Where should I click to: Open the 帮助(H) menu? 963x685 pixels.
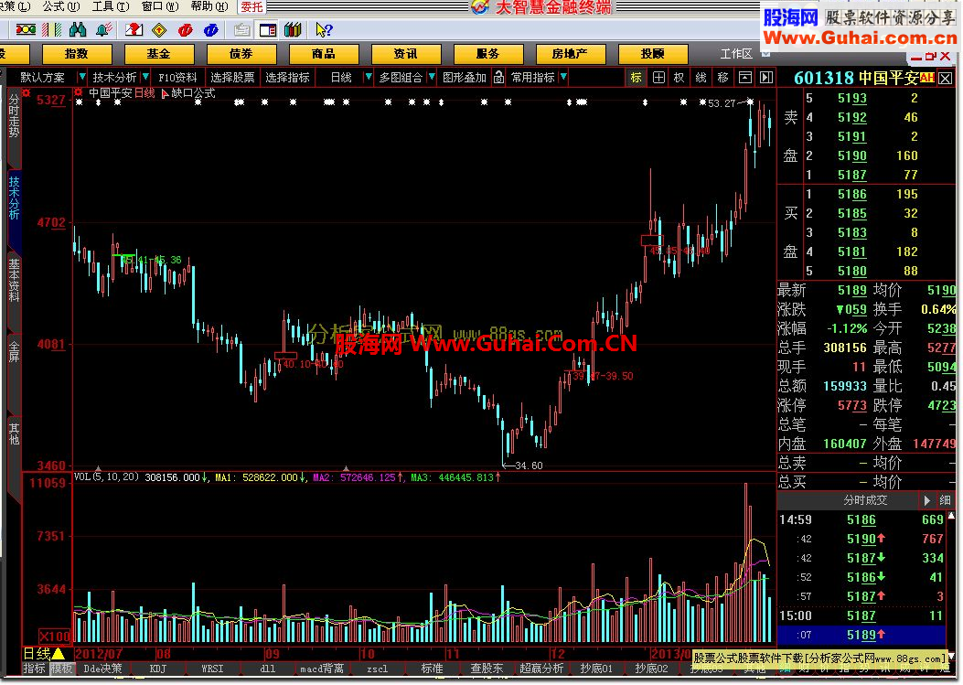[x=209, y=6]
